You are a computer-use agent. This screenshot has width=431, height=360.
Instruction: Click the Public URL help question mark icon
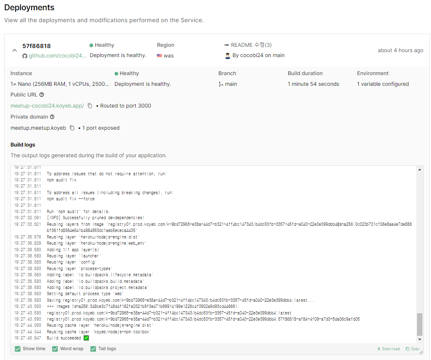41,94
